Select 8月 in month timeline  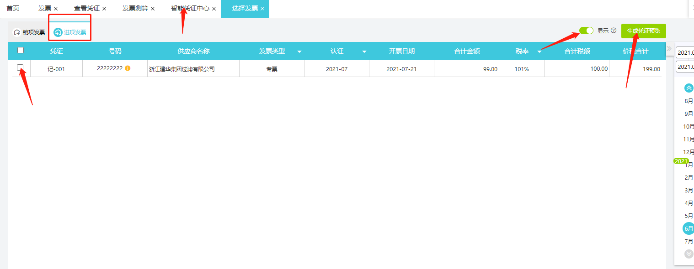pos(689,101)
